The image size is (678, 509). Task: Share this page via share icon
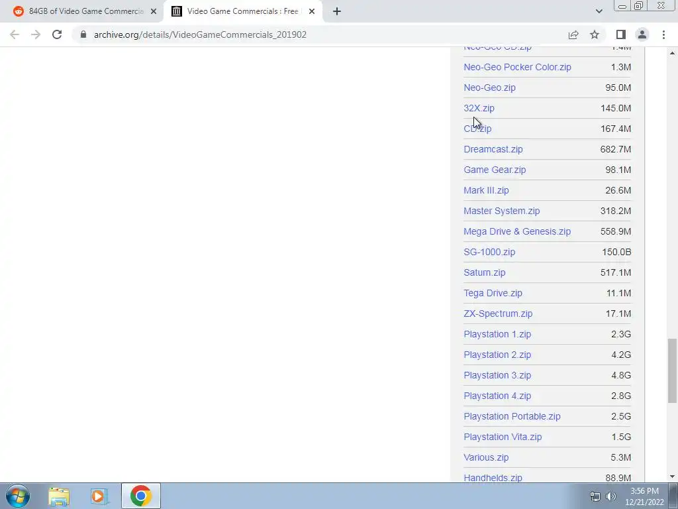click(573, 34)
